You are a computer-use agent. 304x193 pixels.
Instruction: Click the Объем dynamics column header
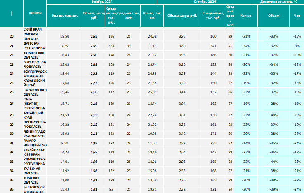tap(273, 16)
